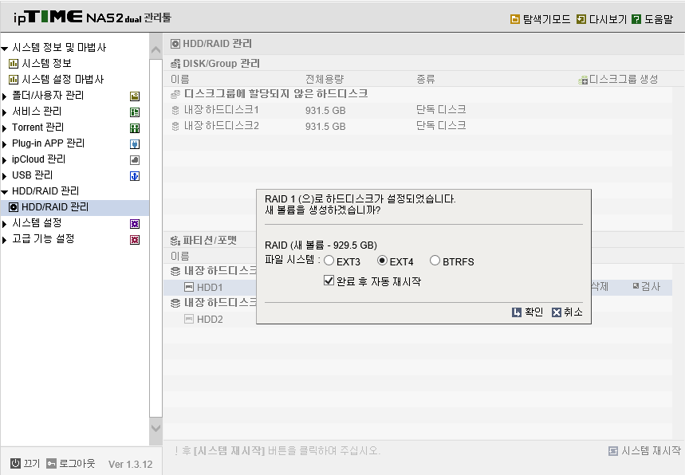Viewport: 685px width, 475px height.
Task: Expand the USB 관리 tree arrow
Action: [x=4, y=176]
